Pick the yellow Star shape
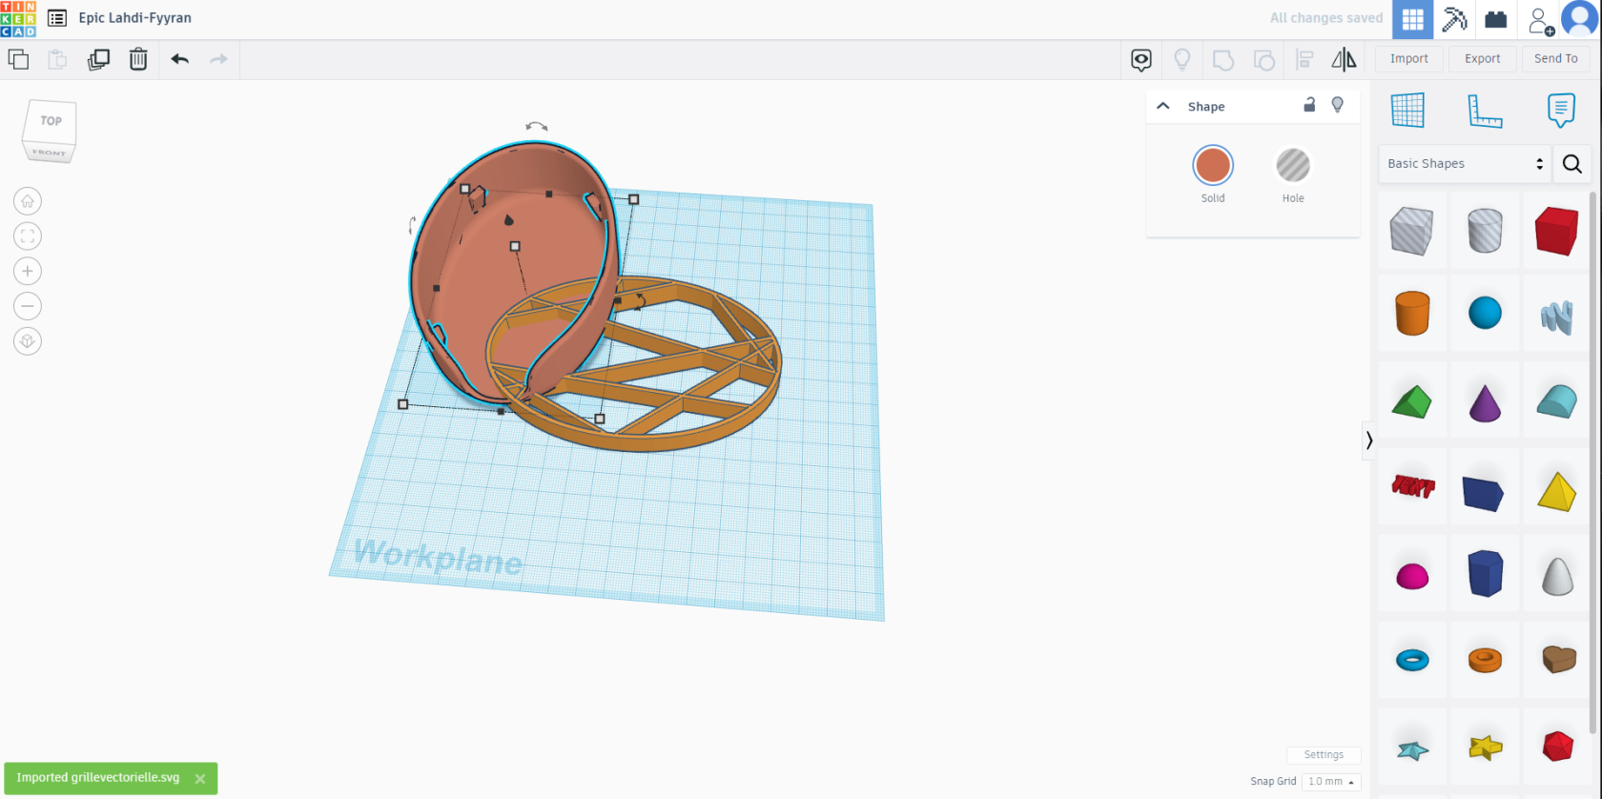The height and width of the screenshot is (799, 1602). pyautogui.click(x=1486, y=748)
